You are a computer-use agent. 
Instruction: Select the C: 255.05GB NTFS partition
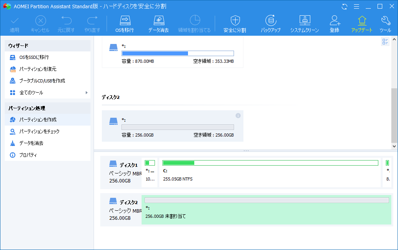[270, 173]
